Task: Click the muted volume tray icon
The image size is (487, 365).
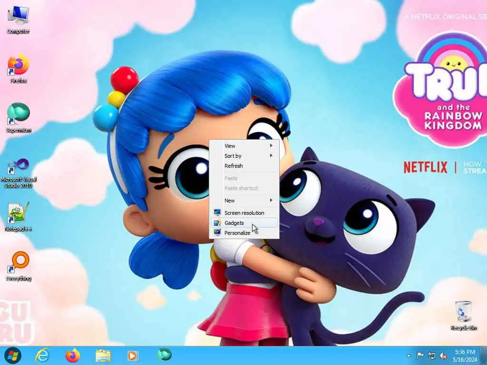Action: [x=443, y=355]
